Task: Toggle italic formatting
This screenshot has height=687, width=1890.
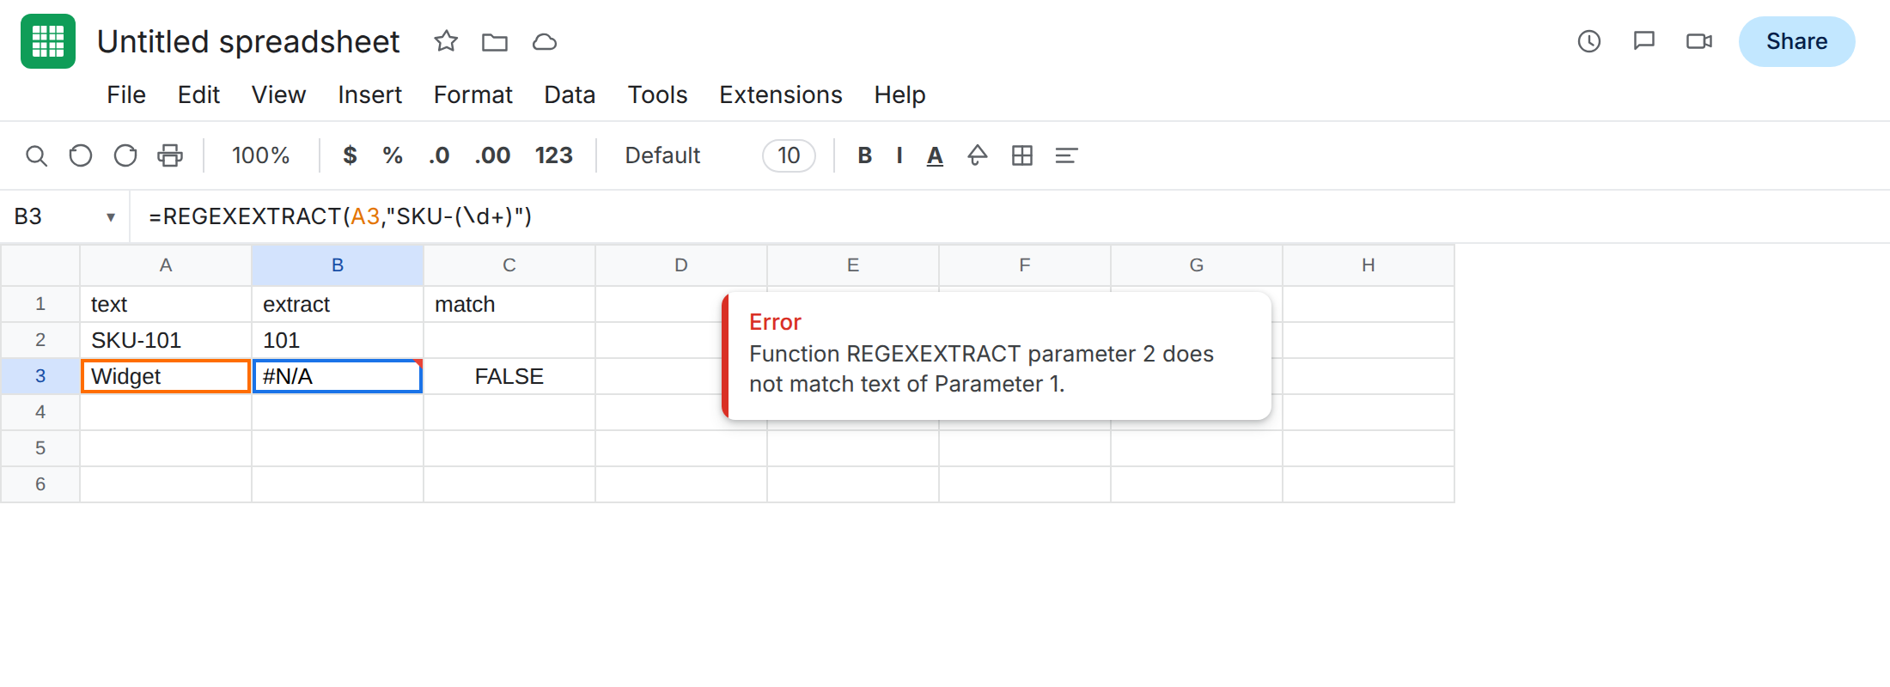Action: 899,155
